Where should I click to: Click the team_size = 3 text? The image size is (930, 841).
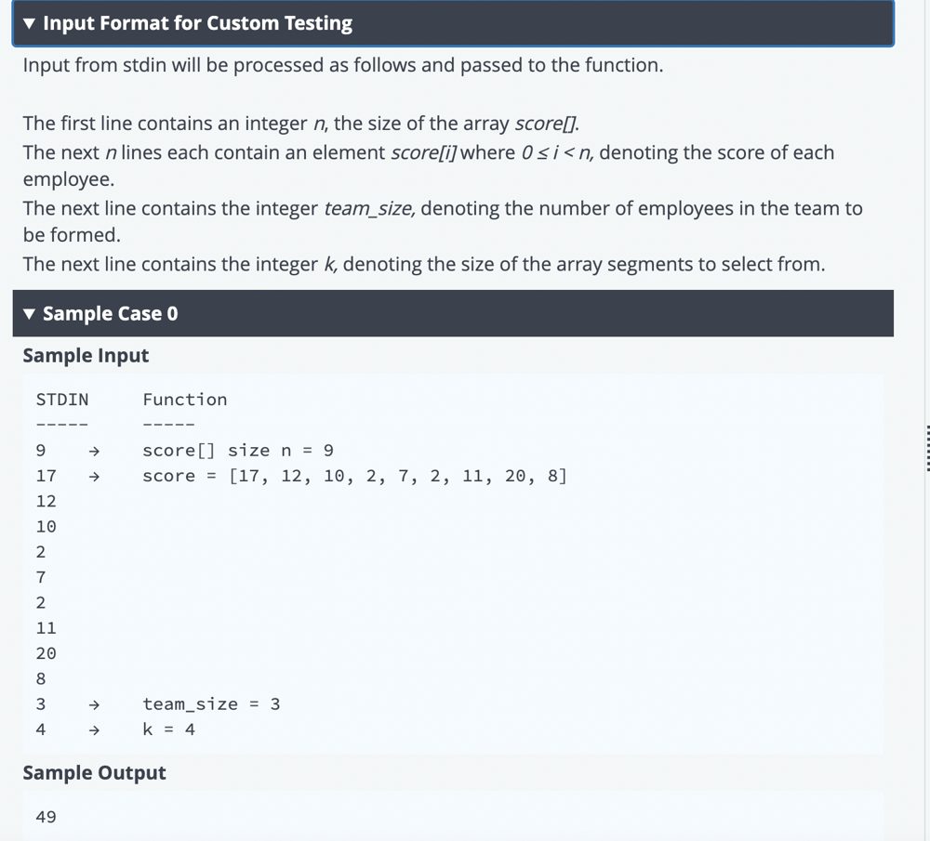[x=211, y=704]
